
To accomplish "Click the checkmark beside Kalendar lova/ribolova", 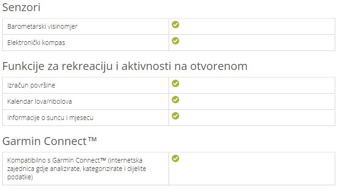I will coord(175,100).
